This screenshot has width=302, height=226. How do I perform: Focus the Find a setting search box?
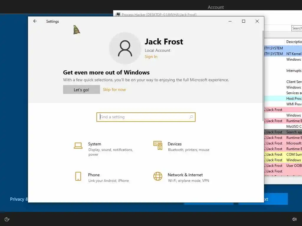click(146, 117)
